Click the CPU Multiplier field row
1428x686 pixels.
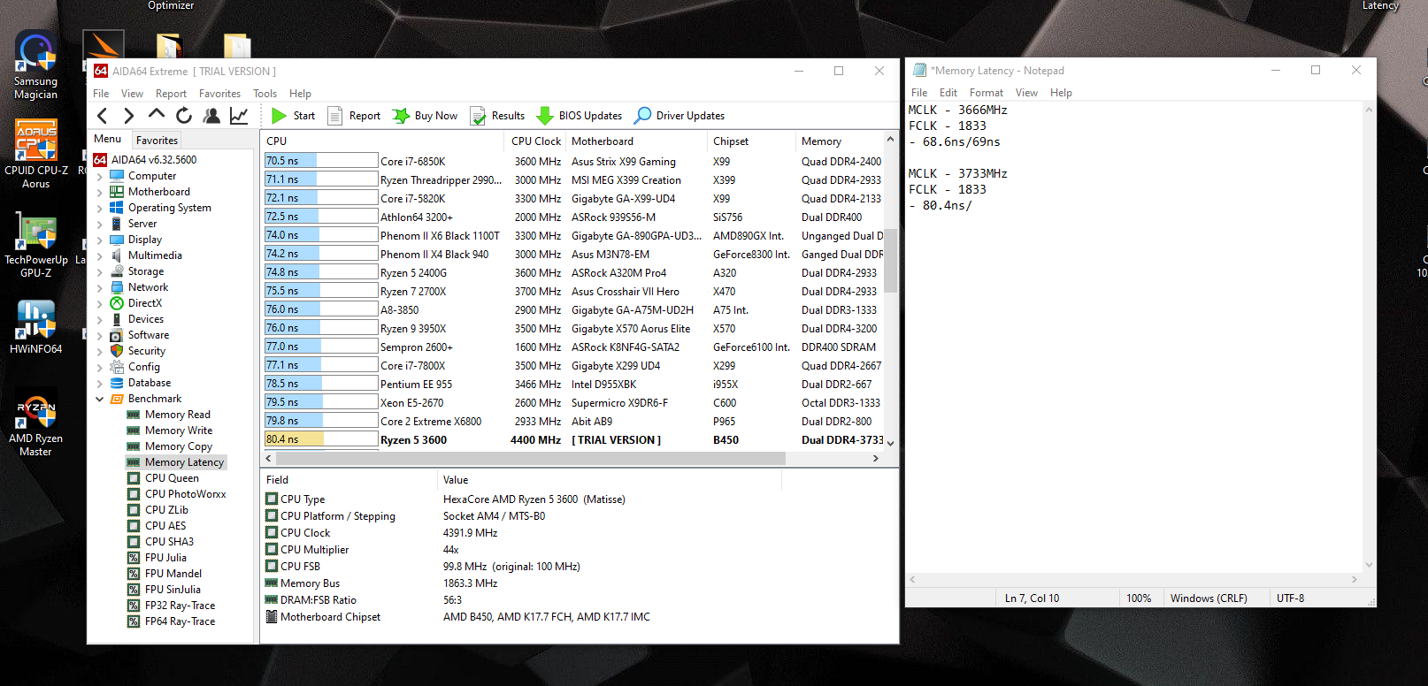tap(580, 550)
